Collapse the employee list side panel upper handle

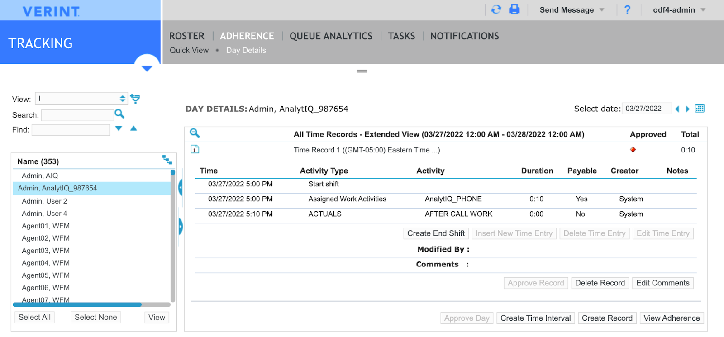180,187
